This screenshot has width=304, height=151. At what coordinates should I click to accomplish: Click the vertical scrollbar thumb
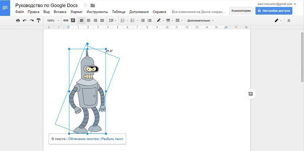click(x=302, y=57)
